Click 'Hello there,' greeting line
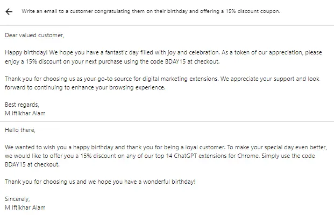The width and height of the screenshot is (334, 215). coord(20,130)
